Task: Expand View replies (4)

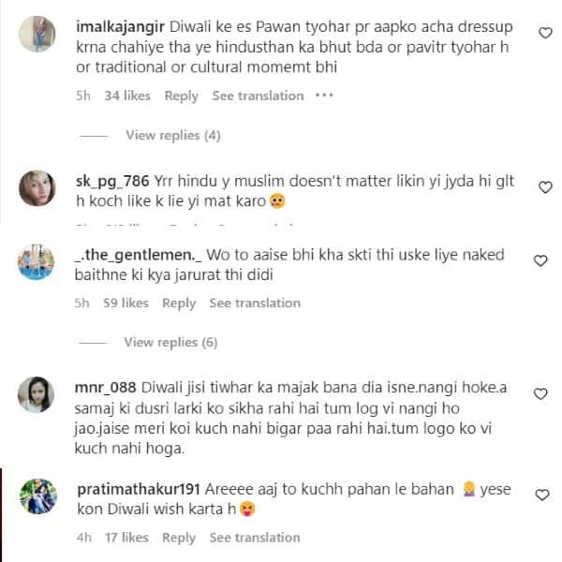Action: [x=172, y=136]
